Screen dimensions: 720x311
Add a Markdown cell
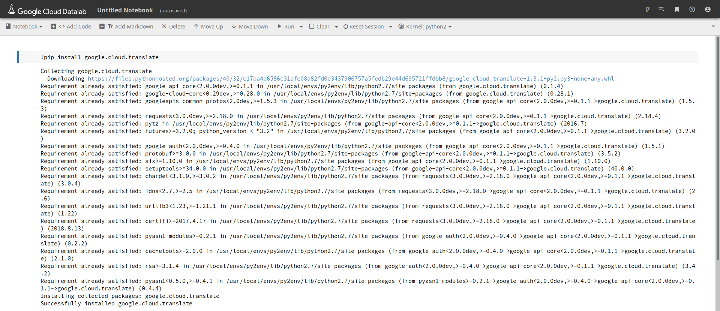click(x=126, y=27)
